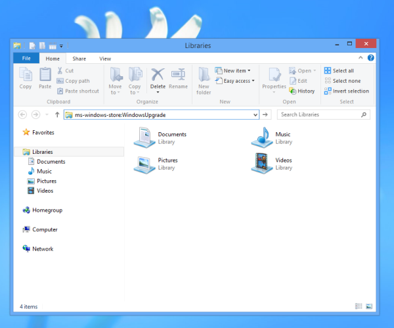Image resolution: width=394 pixels, height=328 pixels.
Task: Click the Properties icon
Action: (x=274, y=75)
